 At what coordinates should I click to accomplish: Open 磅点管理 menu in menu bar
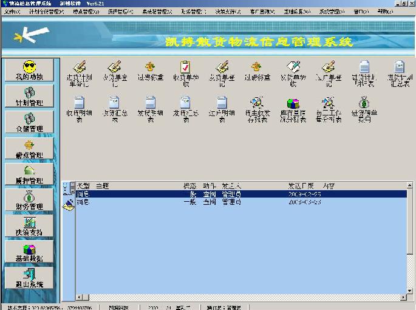(86, 12)
